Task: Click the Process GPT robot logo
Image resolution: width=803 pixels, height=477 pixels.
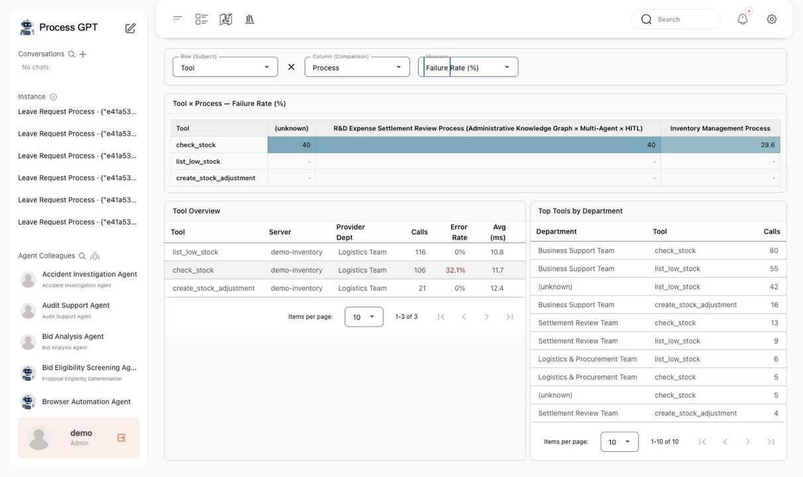Action: pyautogui.click(x=27, y=27)
